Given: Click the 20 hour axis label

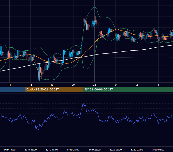Looking at the screenshot, I should 73,85.
